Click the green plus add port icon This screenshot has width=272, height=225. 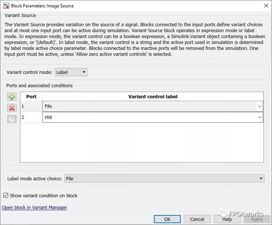tap(12, 97)
